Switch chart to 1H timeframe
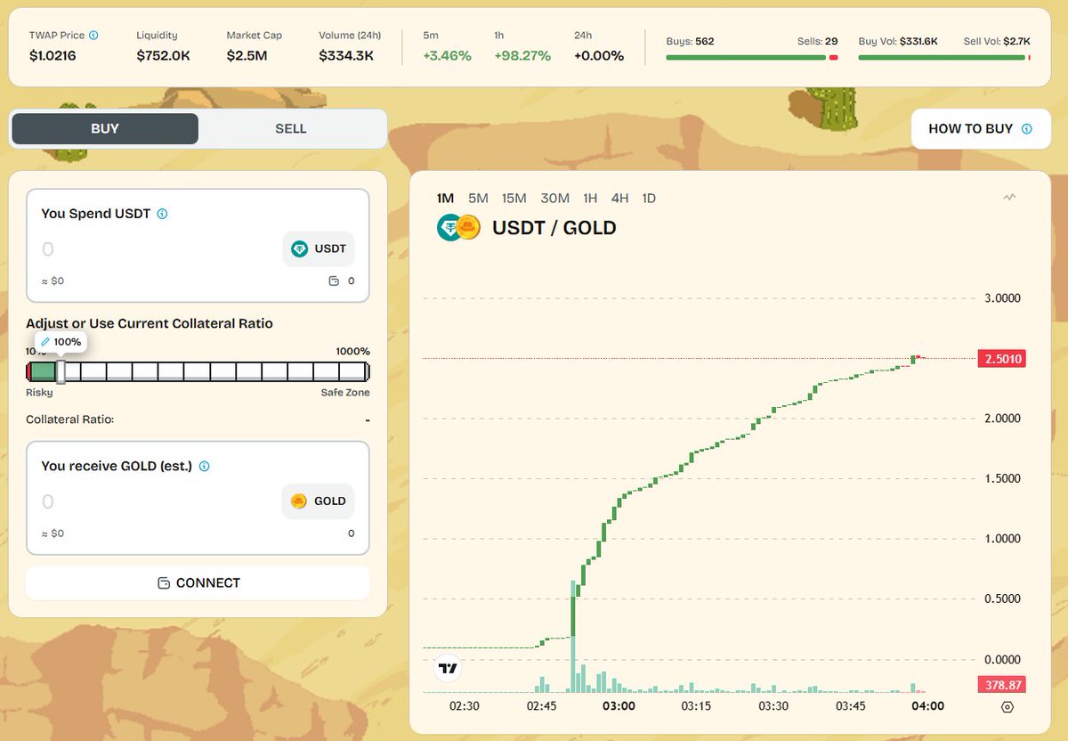Image resolution: width=1068 pixels, height=741 pixels. [x=590, y=198]
